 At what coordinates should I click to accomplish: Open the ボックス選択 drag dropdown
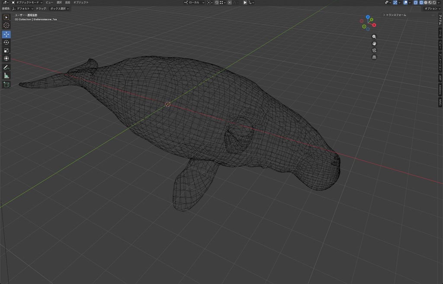click(59, 9)
